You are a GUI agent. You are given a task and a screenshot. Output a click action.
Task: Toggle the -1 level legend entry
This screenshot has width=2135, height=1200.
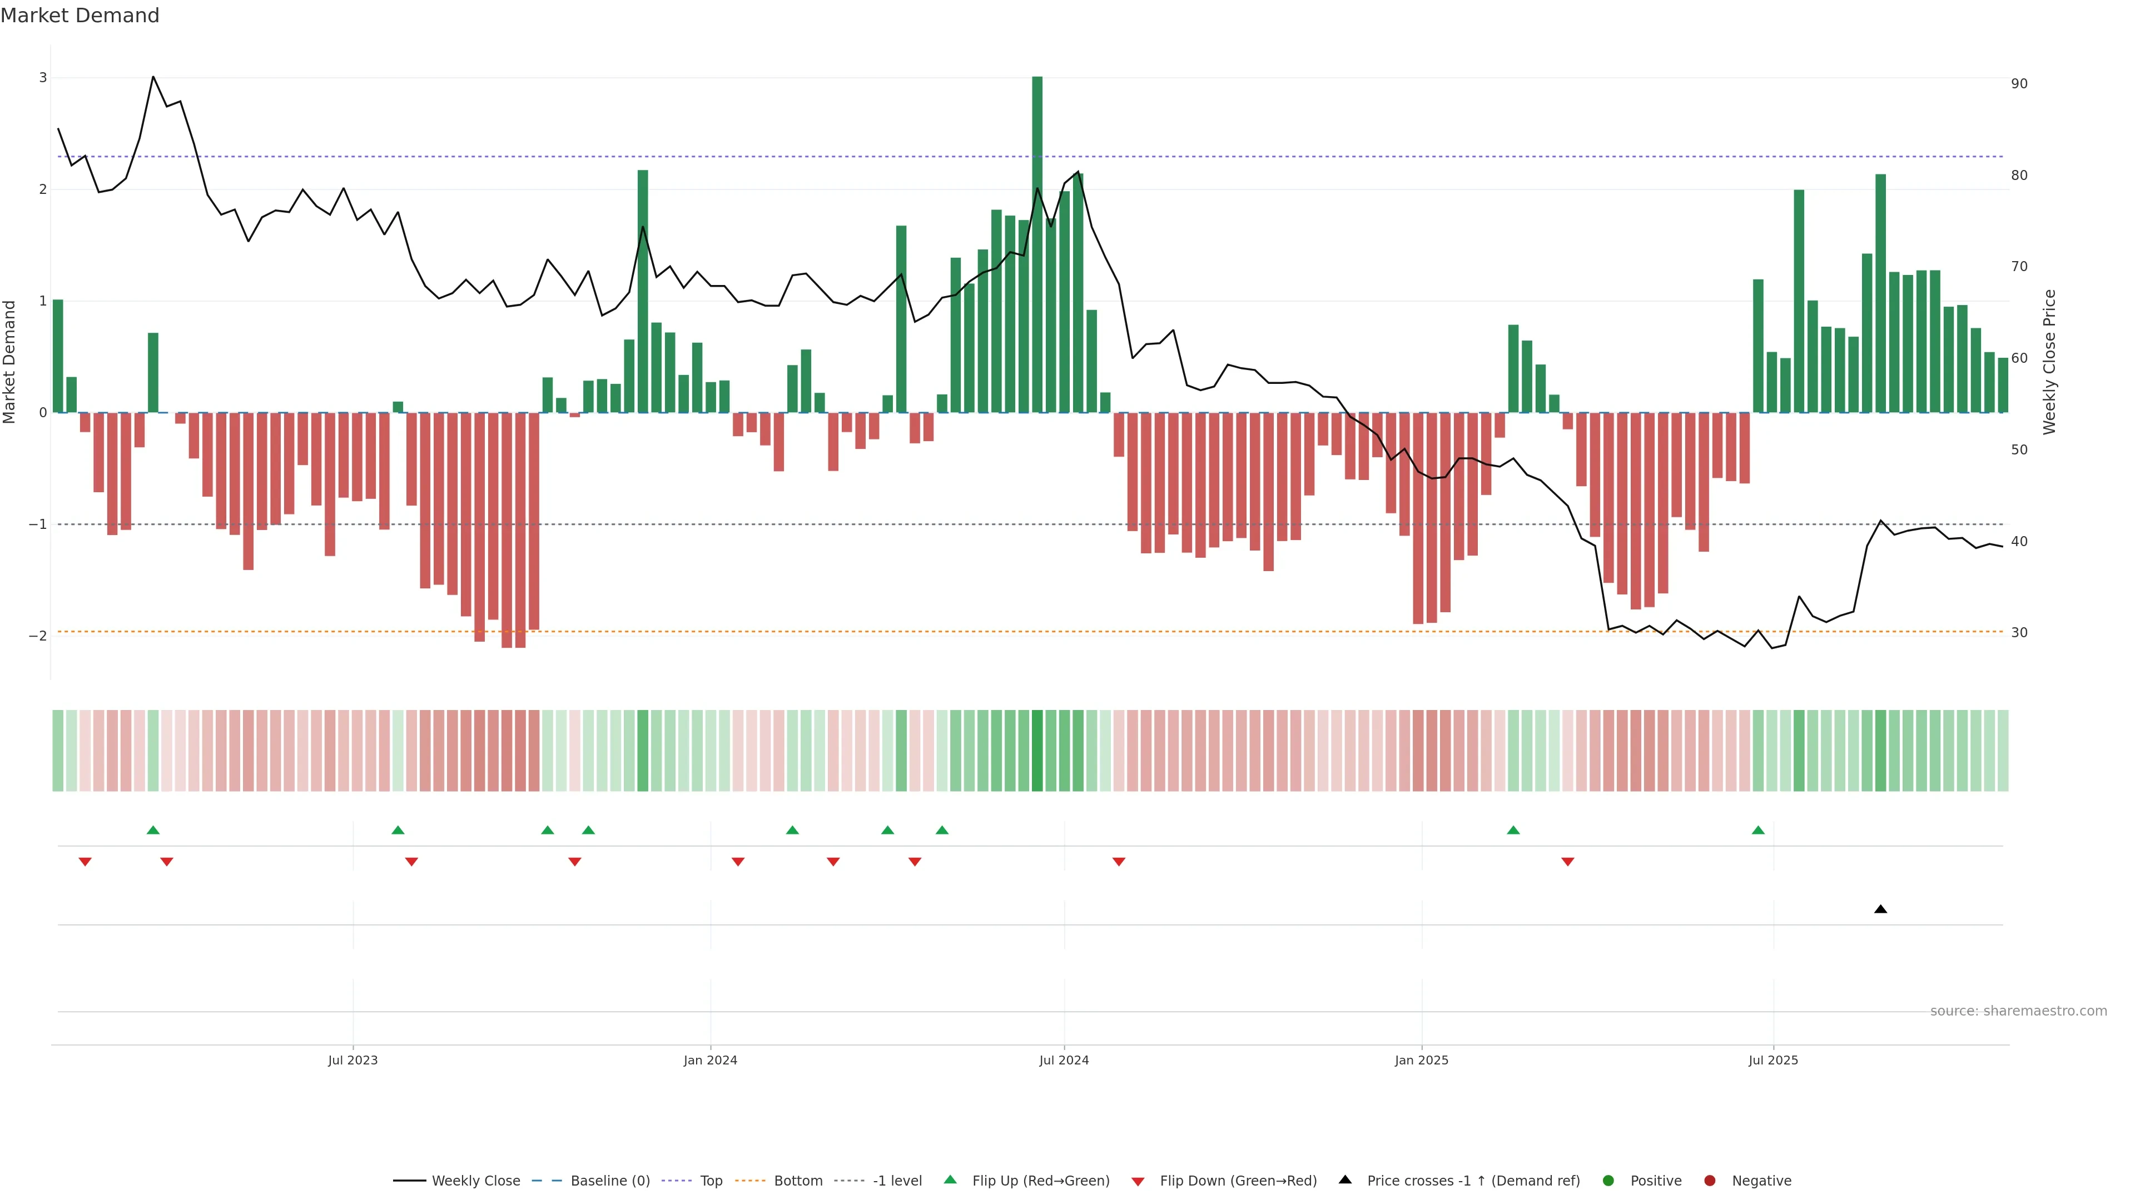pyautogui.click(x=897, y=1181)
